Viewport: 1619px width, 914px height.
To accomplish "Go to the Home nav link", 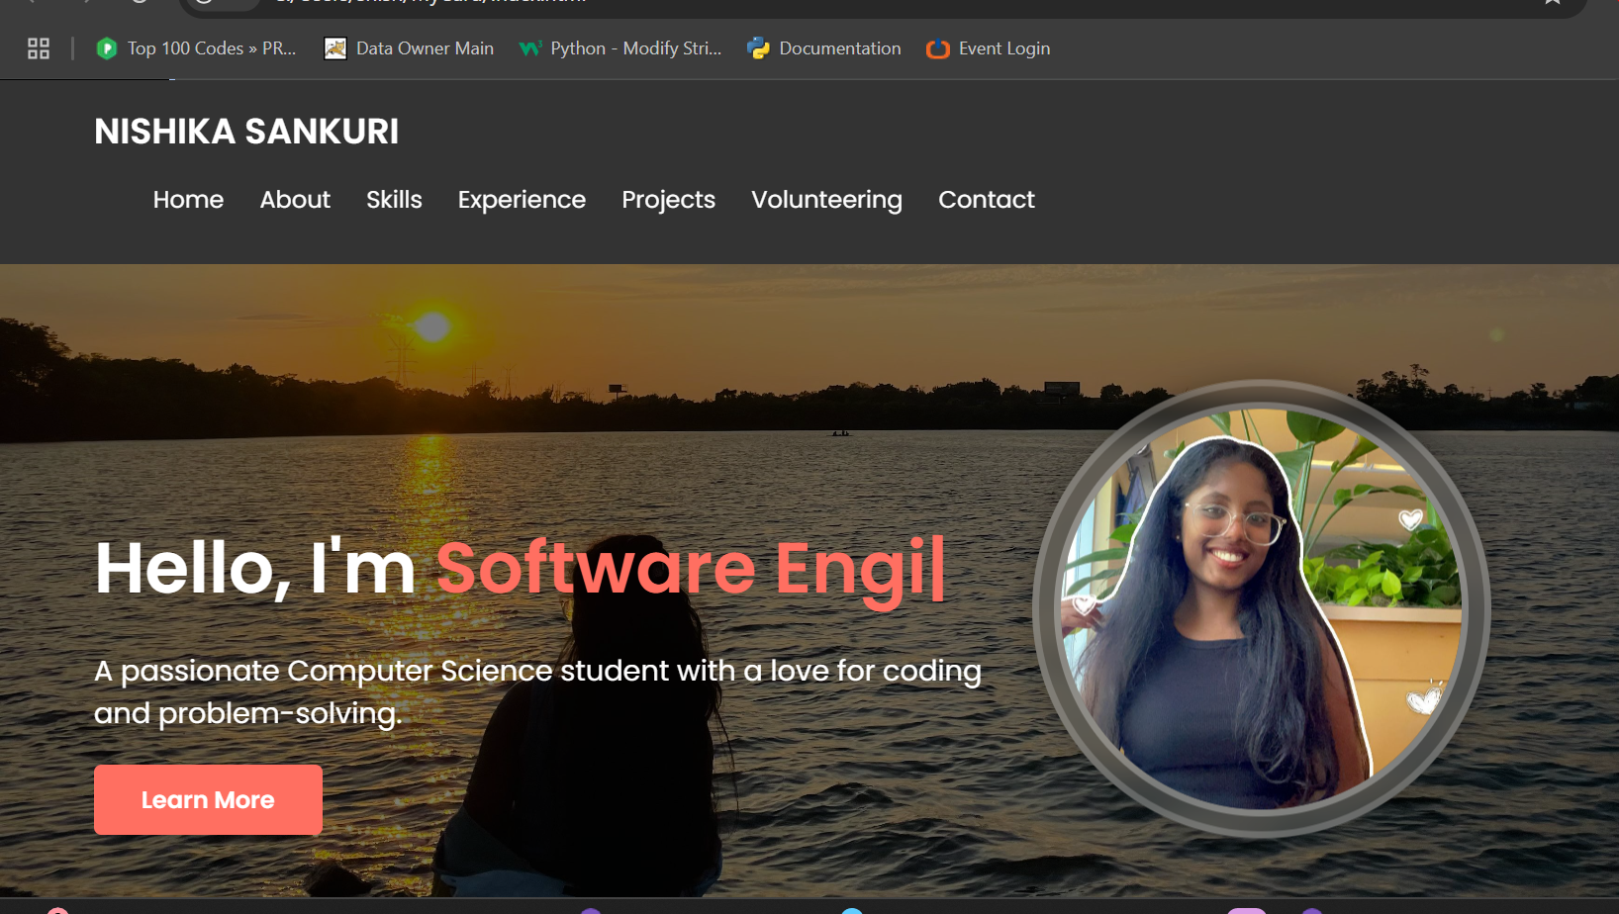I will pyautogui.click(x=188, y=200).
